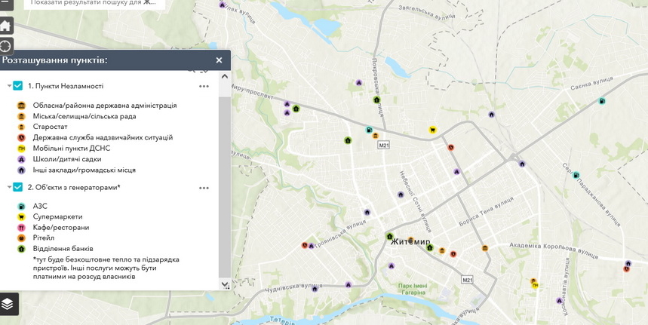
Task: Uncheck the Об'єкти з генераторами layer checkbox
Action: click(18, 188)
